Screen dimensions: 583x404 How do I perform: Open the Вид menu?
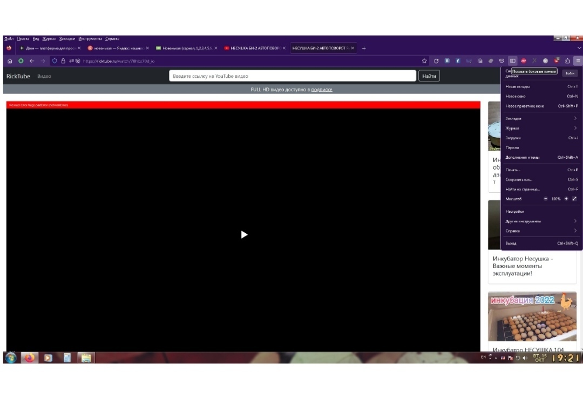(36, 39)
